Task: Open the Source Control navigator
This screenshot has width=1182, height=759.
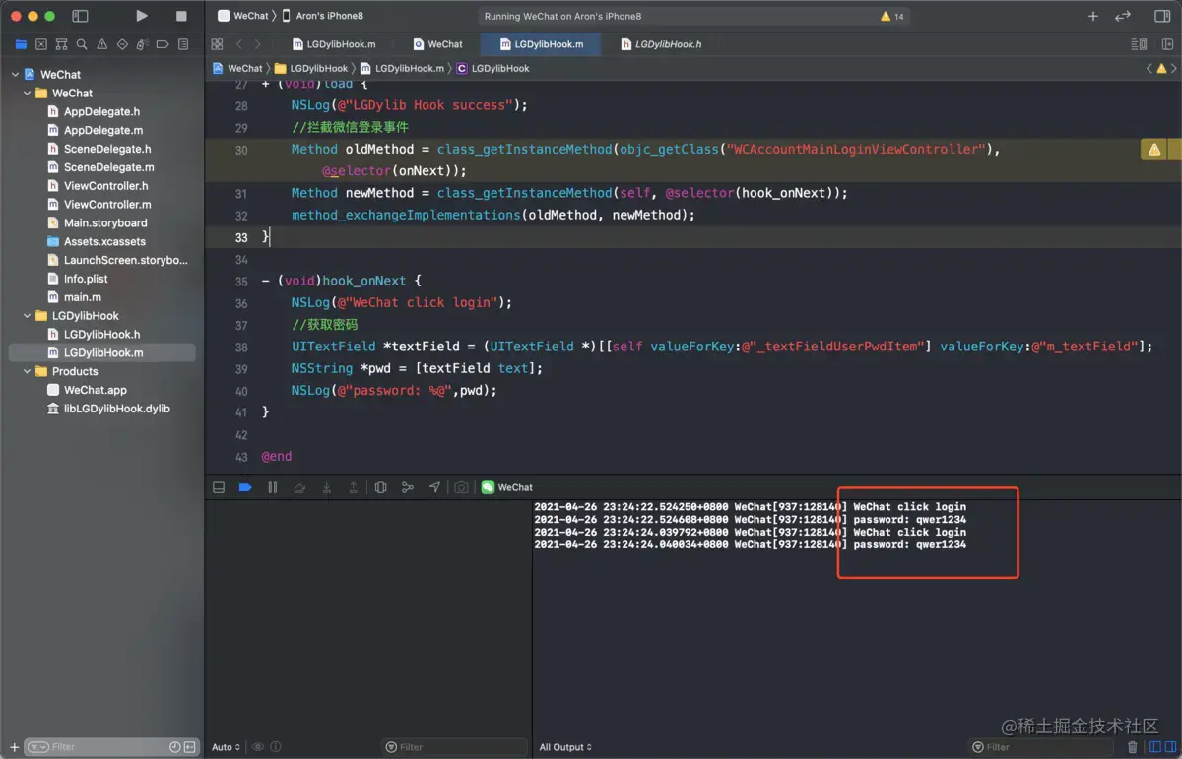Action: tap(41, 44)
